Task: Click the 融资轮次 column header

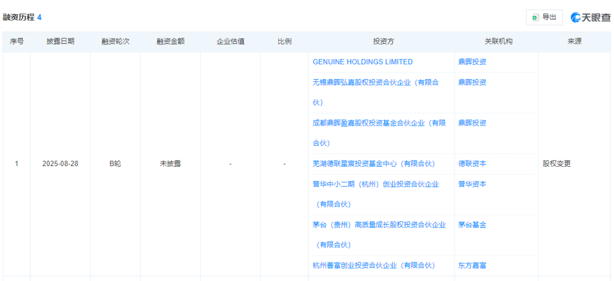Action: pos(115,42)
